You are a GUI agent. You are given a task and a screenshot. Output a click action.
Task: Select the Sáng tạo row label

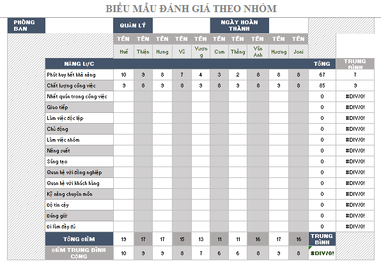coord(79,161)
